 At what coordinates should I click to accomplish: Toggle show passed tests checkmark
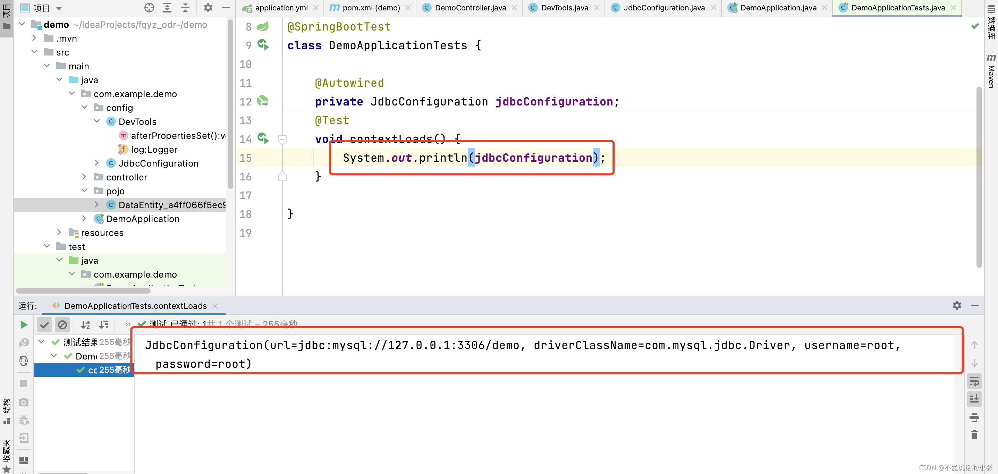click(44, 324)
